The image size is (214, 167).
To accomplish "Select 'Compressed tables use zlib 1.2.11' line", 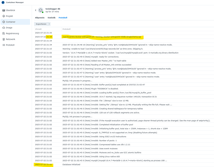I will 124,145.
